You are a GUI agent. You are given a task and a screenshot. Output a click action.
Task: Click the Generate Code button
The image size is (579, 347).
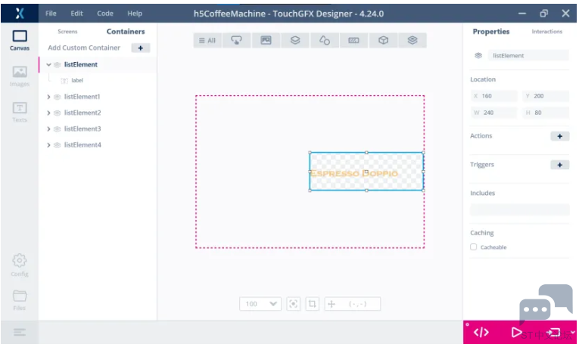481,332
